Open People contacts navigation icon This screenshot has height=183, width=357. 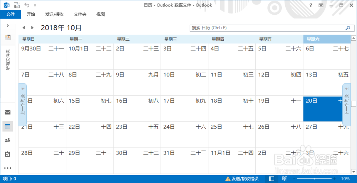[7, 140]
